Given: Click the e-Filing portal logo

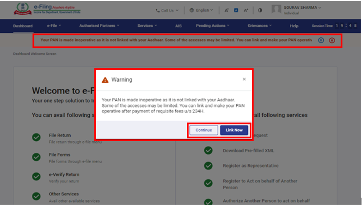Looking at the screenshot, I should pyautogui.click(x=47, y=10).
